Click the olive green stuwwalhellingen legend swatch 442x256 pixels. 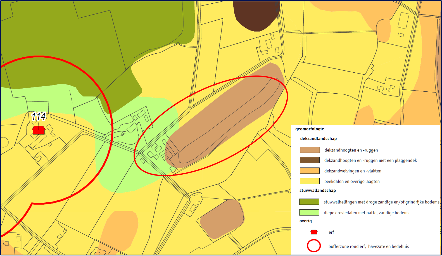[309, 202]
